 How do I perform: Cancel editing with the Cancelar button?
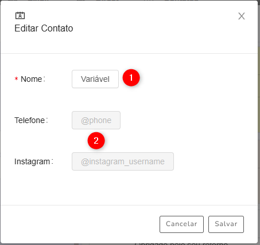pyautogui.click(x=181, y=224)
